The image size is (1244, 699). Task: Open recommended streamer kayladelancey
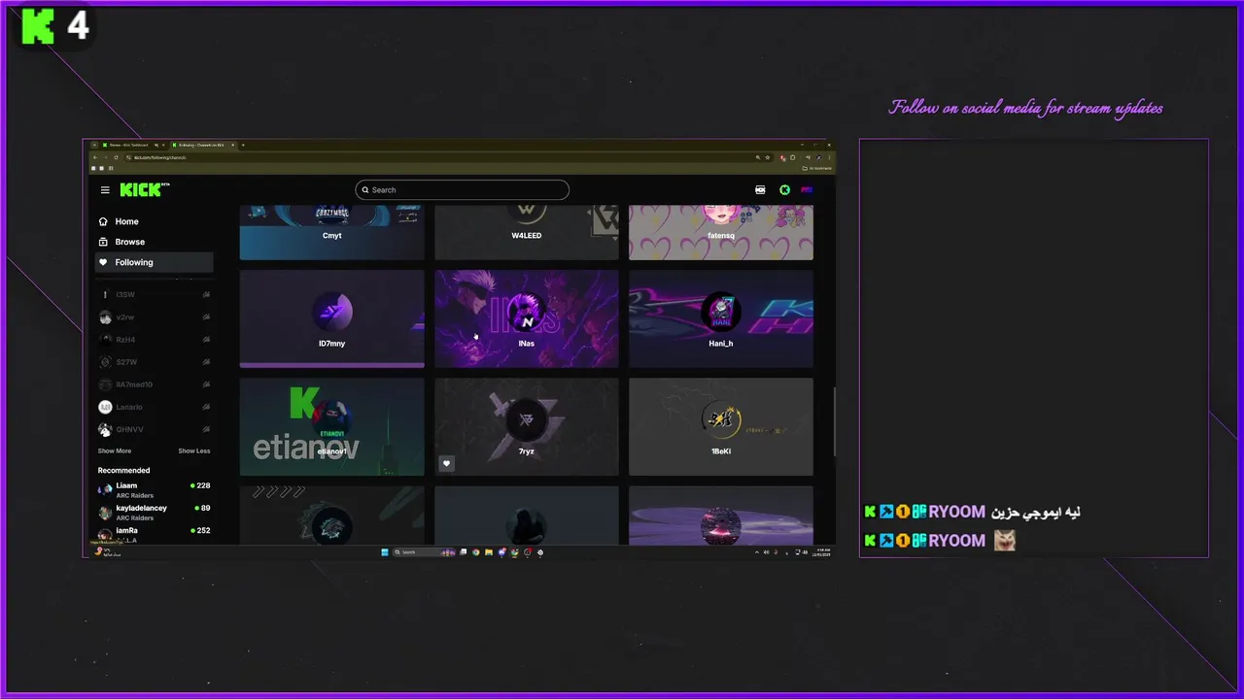[154, 512]
